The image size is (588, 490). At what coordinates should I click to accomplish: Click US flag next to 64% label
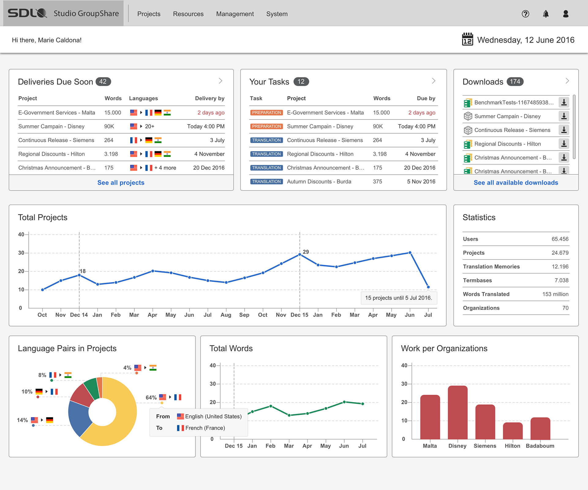[x=163, y=397]
